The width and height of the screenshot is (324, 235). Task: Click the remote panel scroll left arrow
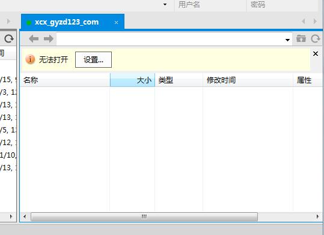pos(25,216)
